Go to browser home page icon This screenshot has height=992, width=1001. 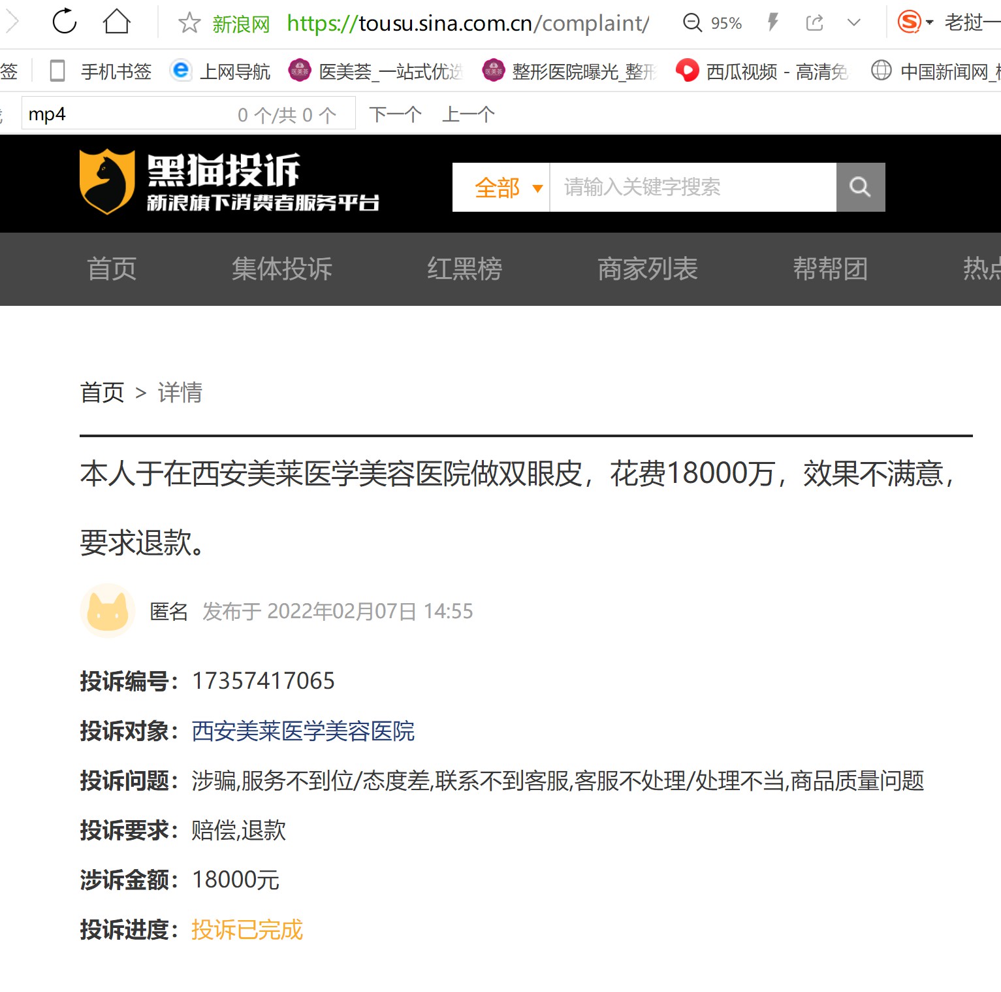(117, 22)
